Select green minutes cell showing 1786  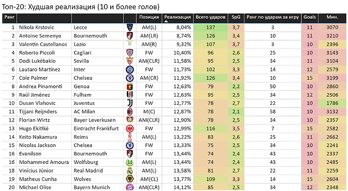pyautogui.click(x=332, y=103)
